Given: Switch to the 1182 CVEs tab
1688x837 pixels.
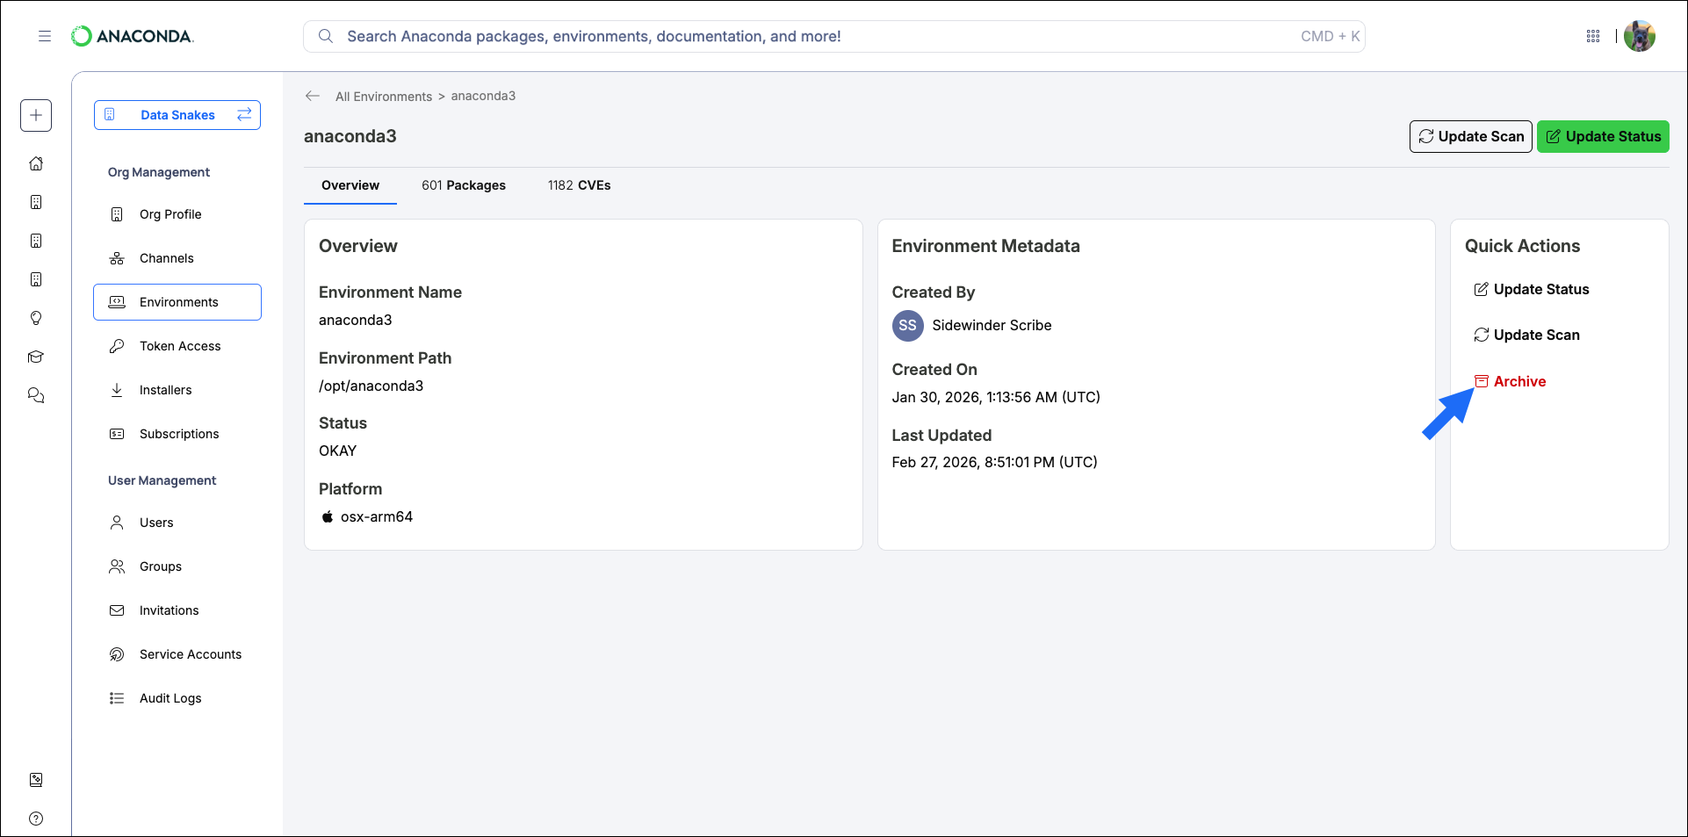Looking at the screenshot, I should (579, 185).
